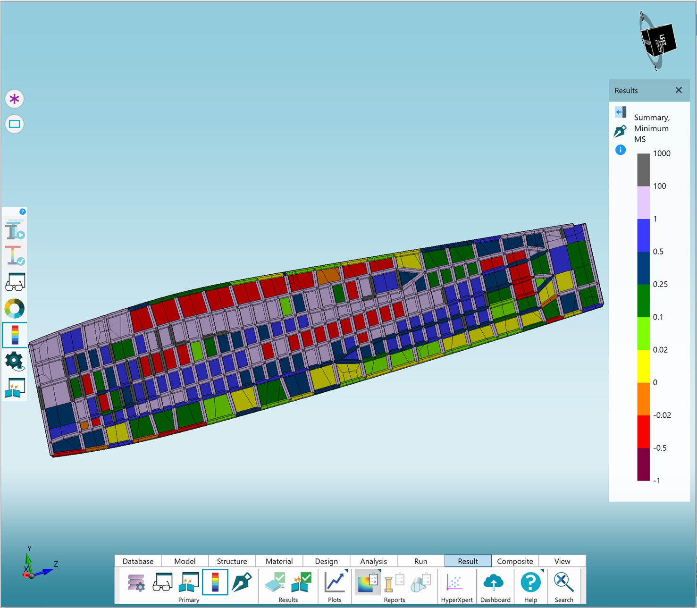Click the book with checkmark Results icon
Screen dimensions: 697x608
point(301,583)
